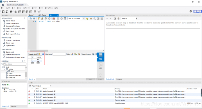
Task: Open Performance Reports
Action: pyautogui.click(x=13, y=55)
